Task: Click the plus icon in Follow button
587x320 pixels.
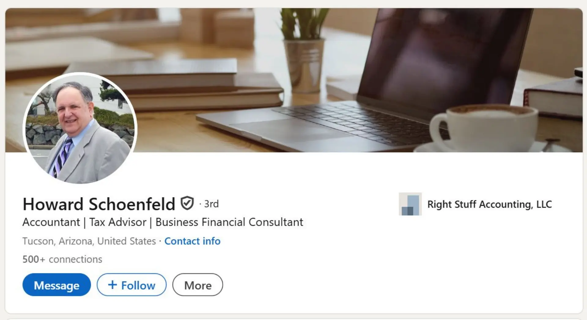Action: [x=113, y=285]
